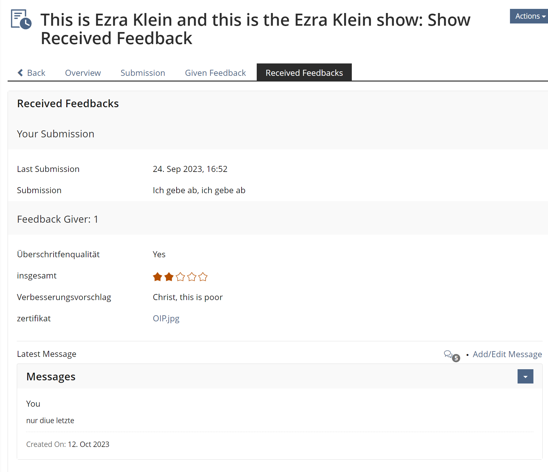The image size is (548, 472).
Task: Go Back using the Back link
Action: coord(36,73)
